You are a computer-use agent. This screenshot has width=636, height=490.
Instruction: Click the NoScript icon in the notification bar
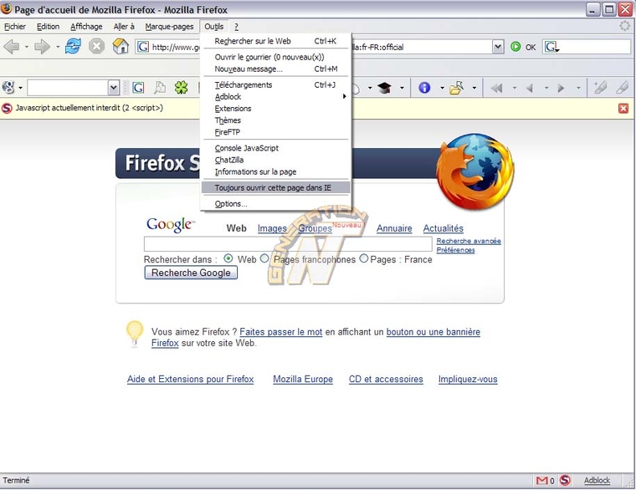tap(7, 108)
